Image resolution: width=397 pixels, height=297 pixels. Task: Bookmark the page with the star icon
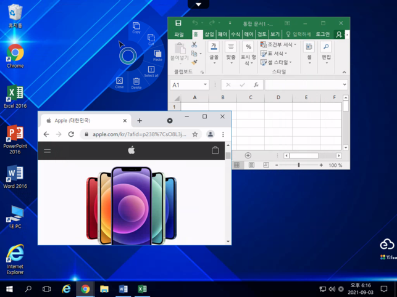pos(194,134)
